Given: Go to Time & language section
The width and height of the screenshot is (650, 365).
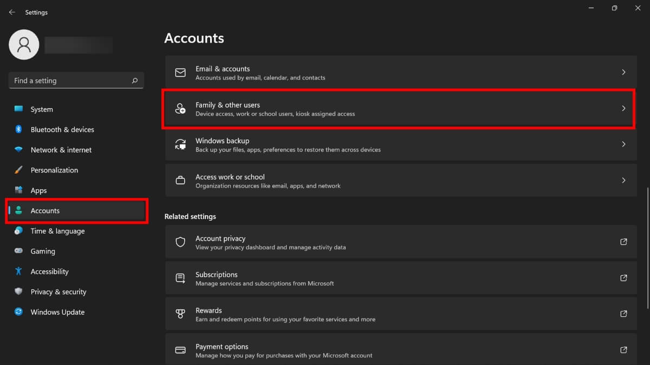Looking at the screenshot, I should point(57,231).
